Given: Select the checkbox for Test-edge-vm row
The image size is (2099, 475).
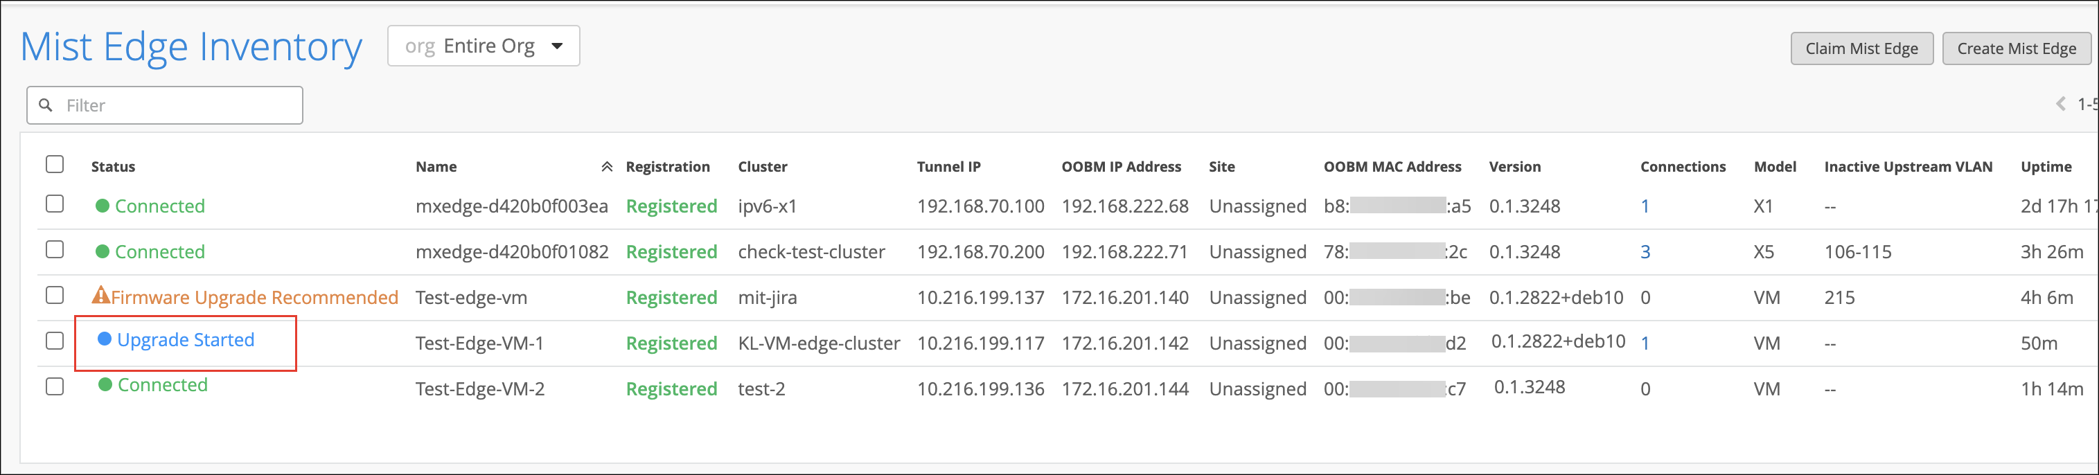Looking at the screenshot, I should click(55, 295).
